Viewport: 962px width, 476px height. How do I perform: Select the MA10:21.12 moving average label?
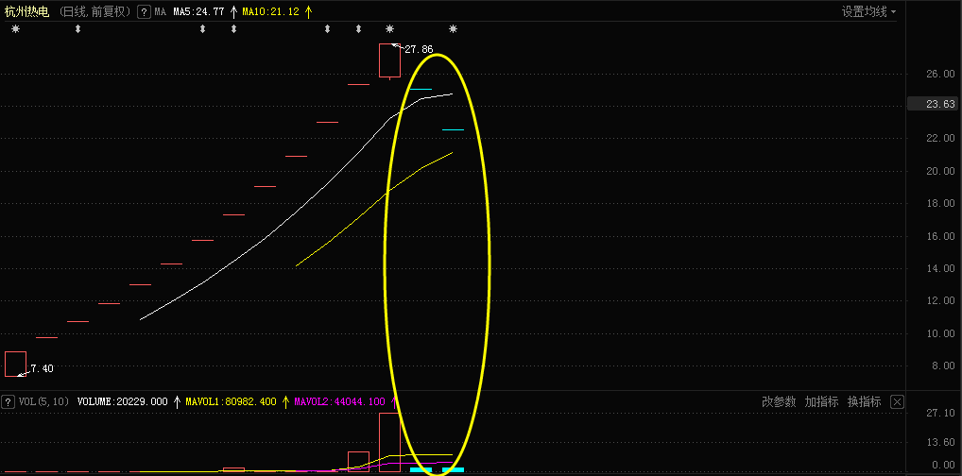272,11
